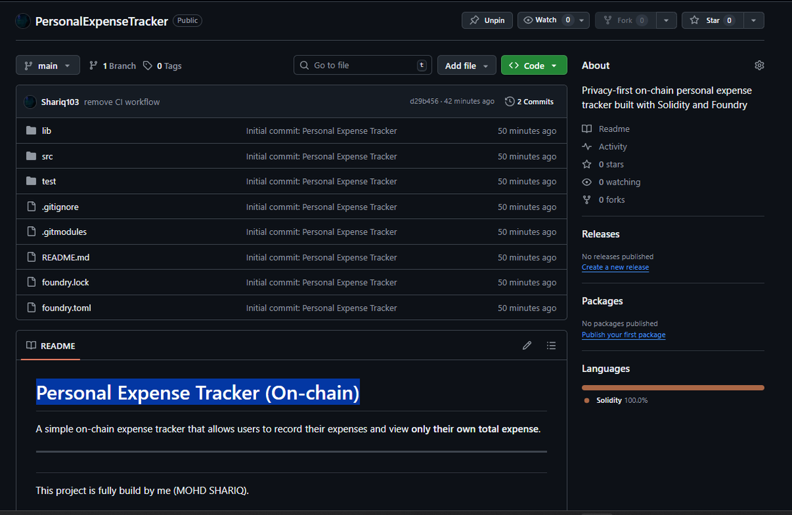Open the README.md file
This screenshot has height=515, width=792.
click(x=65, y=257)
